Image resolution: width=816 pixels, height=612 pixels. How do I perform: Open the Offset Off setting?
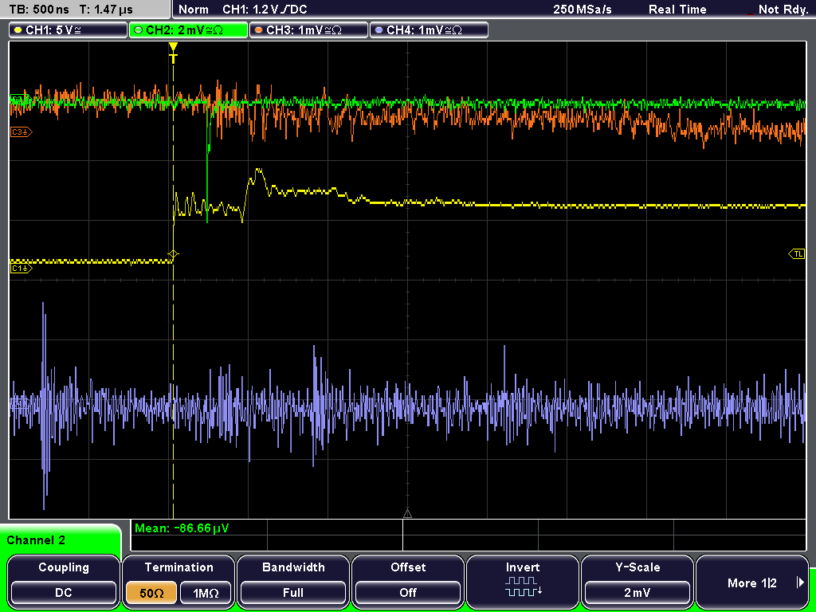(x=408, y=581)
